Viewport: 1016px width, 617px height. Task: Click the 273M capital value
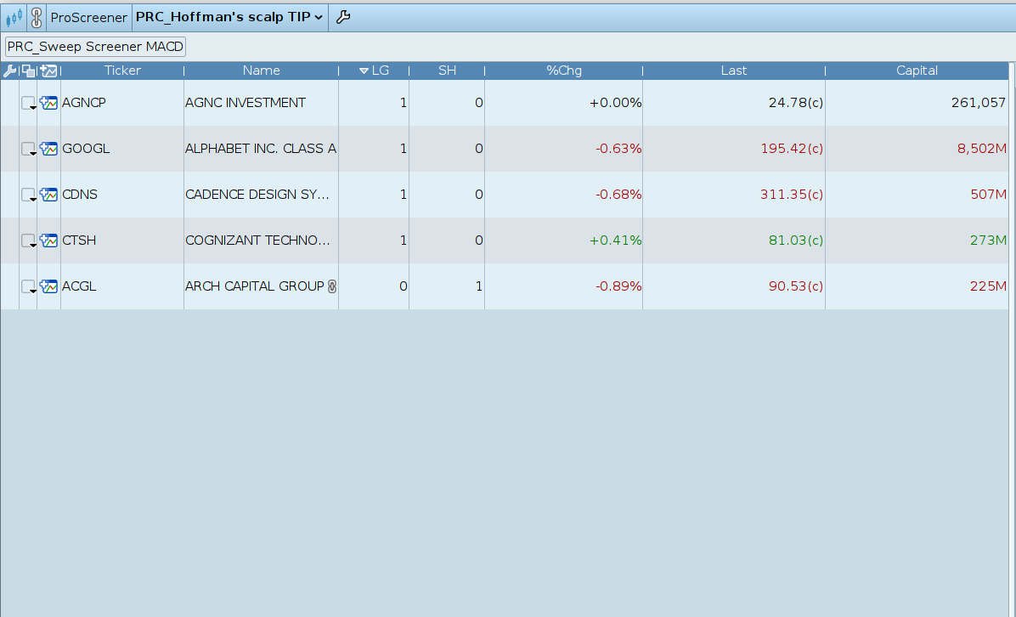[989, 241]
